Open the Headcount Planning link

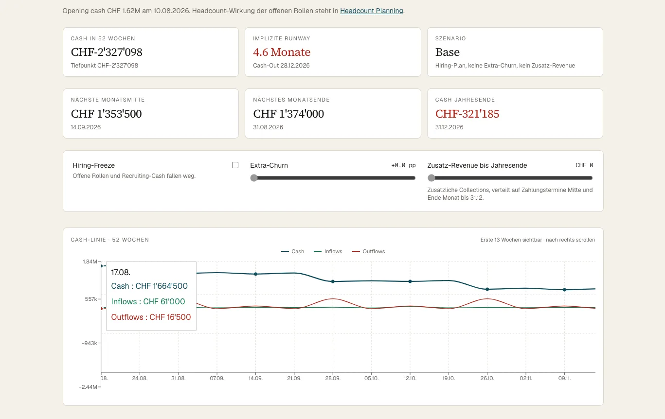click(x=372, y=11)
